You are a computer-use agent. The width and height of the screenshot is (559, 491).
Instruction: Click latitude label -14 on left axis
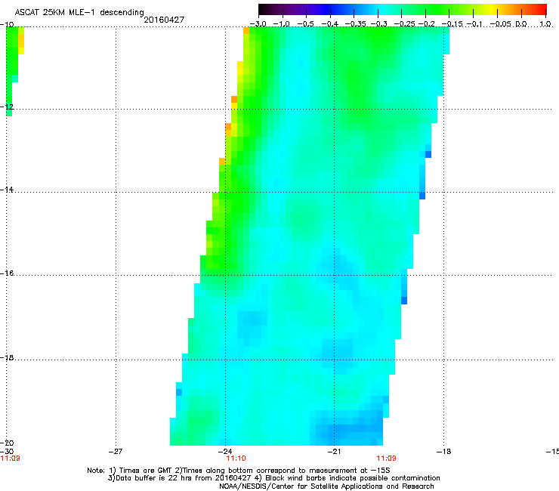7,190
